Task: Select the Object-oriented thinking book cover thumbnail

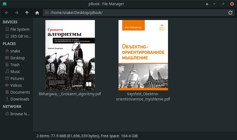Action: [x=143, y=55]
